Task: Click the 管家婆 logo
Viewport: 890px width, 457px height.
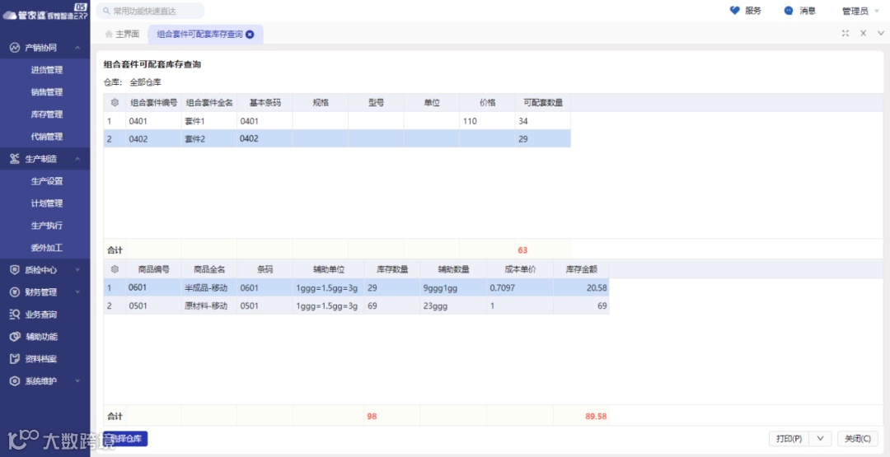Action: coord(45,12)
